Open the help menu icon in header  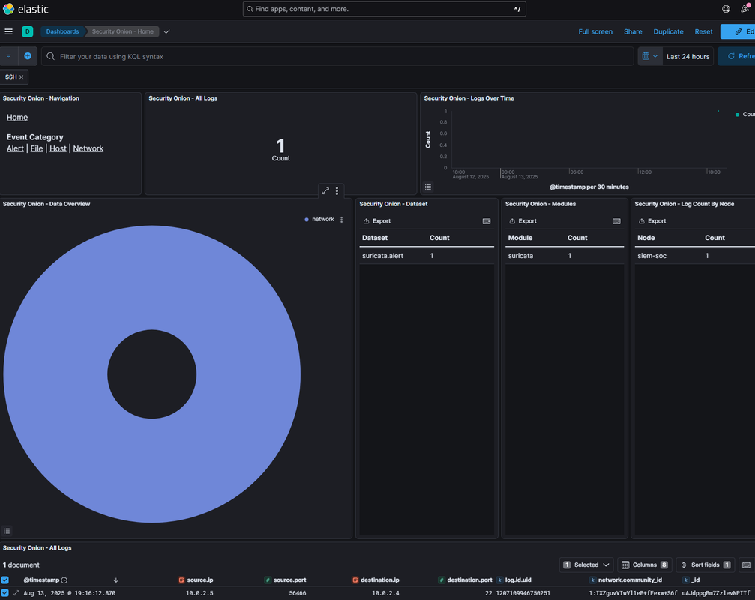click(x=726, y=9)
